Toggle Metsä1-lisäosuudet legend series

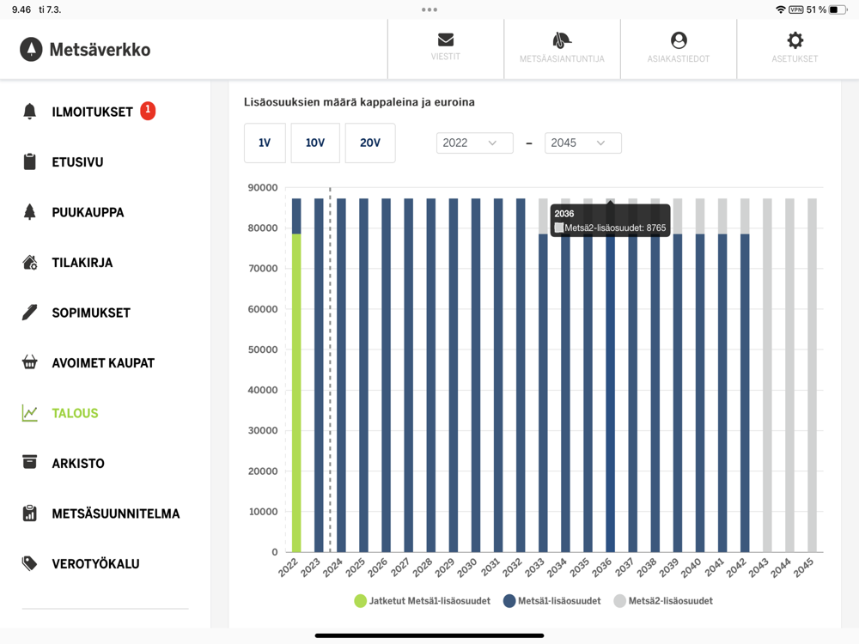click(x=551, y=601)
